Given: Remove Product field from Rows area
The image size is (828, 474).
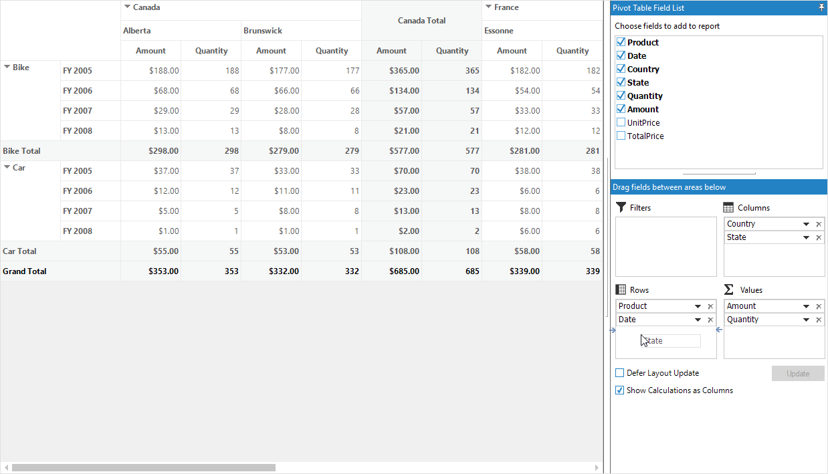Looking at the screenshot, I should coord(710,306).
